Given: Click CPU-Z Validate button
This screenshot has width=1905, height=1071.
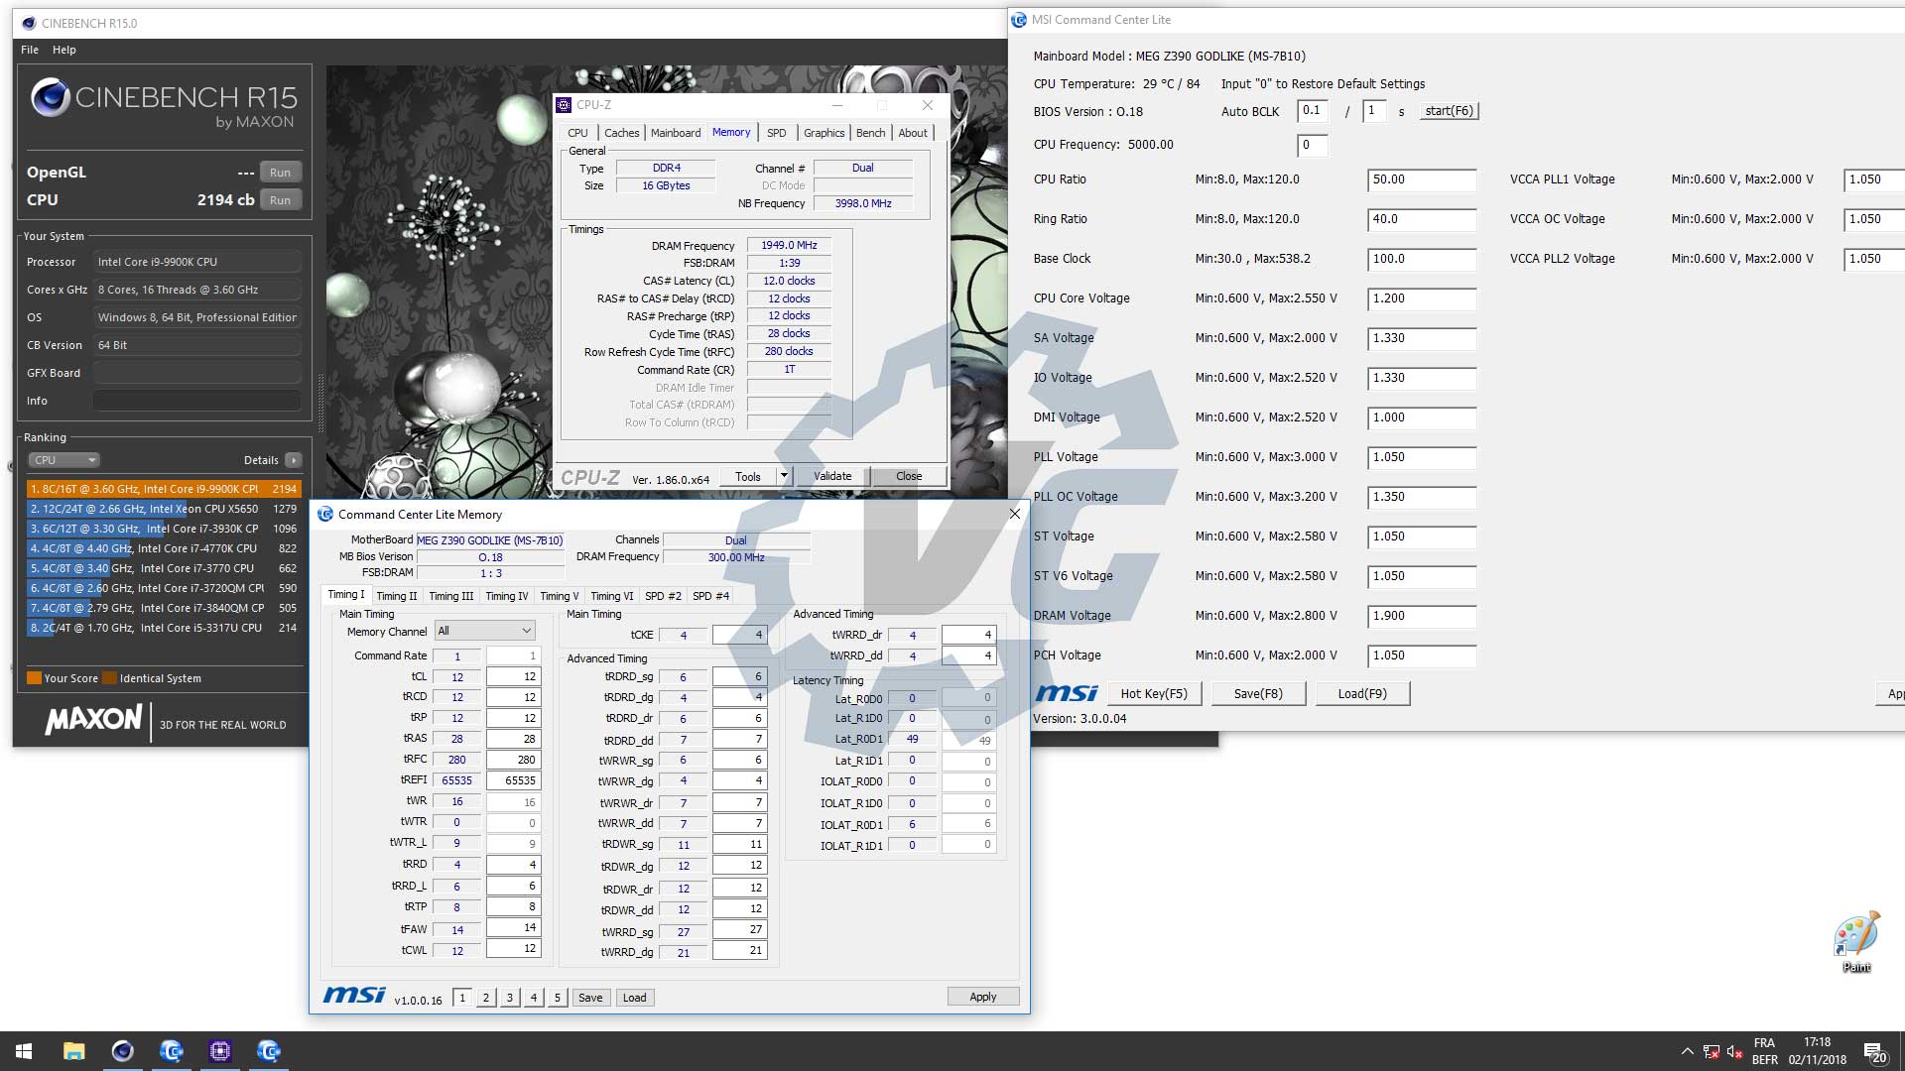Looking at the screenshot, I should [832, 476].
